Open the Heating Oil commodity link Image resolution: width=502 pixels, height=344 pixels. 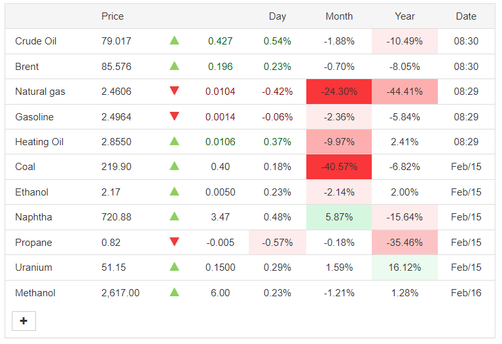coord(39,142)
